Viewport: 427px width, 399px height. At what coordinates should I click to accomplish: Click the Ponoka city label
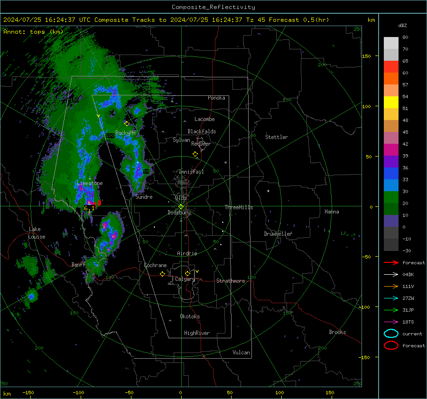tap(216, 98)
